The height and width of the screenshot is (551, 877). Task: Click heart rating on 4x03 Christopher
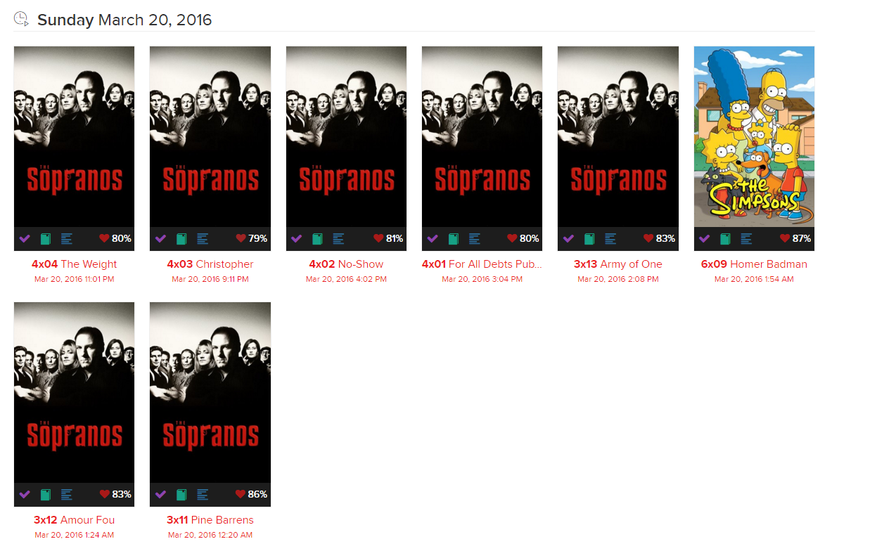point(251,239)
